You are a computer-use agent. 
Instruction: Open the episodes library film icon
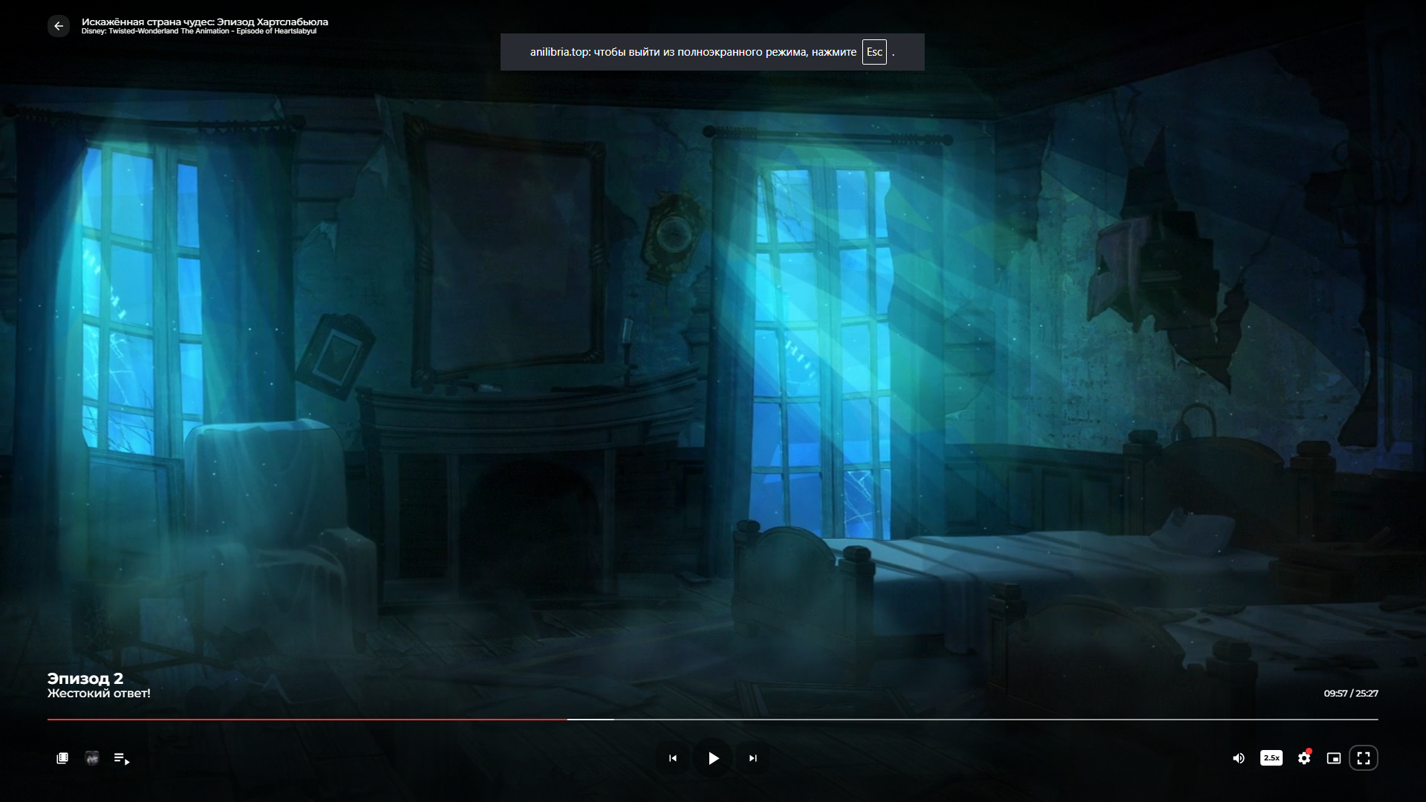(62, 758)
